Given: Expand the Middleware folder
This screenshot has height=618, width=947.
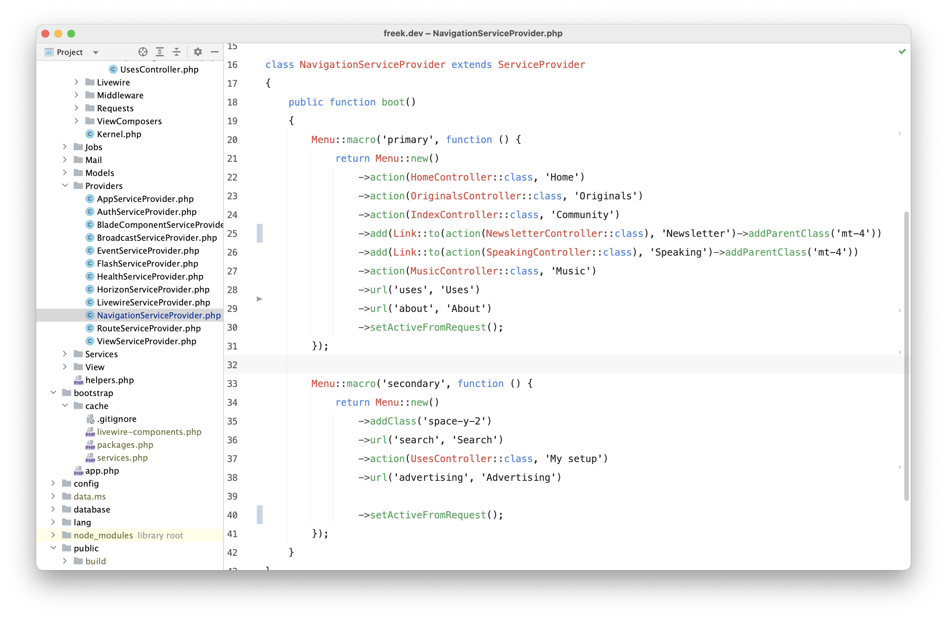Looking at the screenshot, I should (76, 95).
